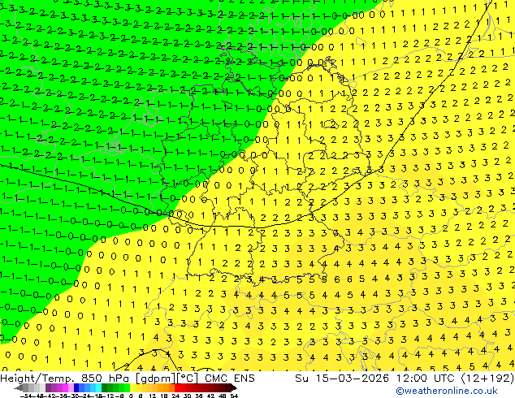515x398 pixels.
Task: Click the Su 15-03-2026 date label
Action: pos(343,379)
